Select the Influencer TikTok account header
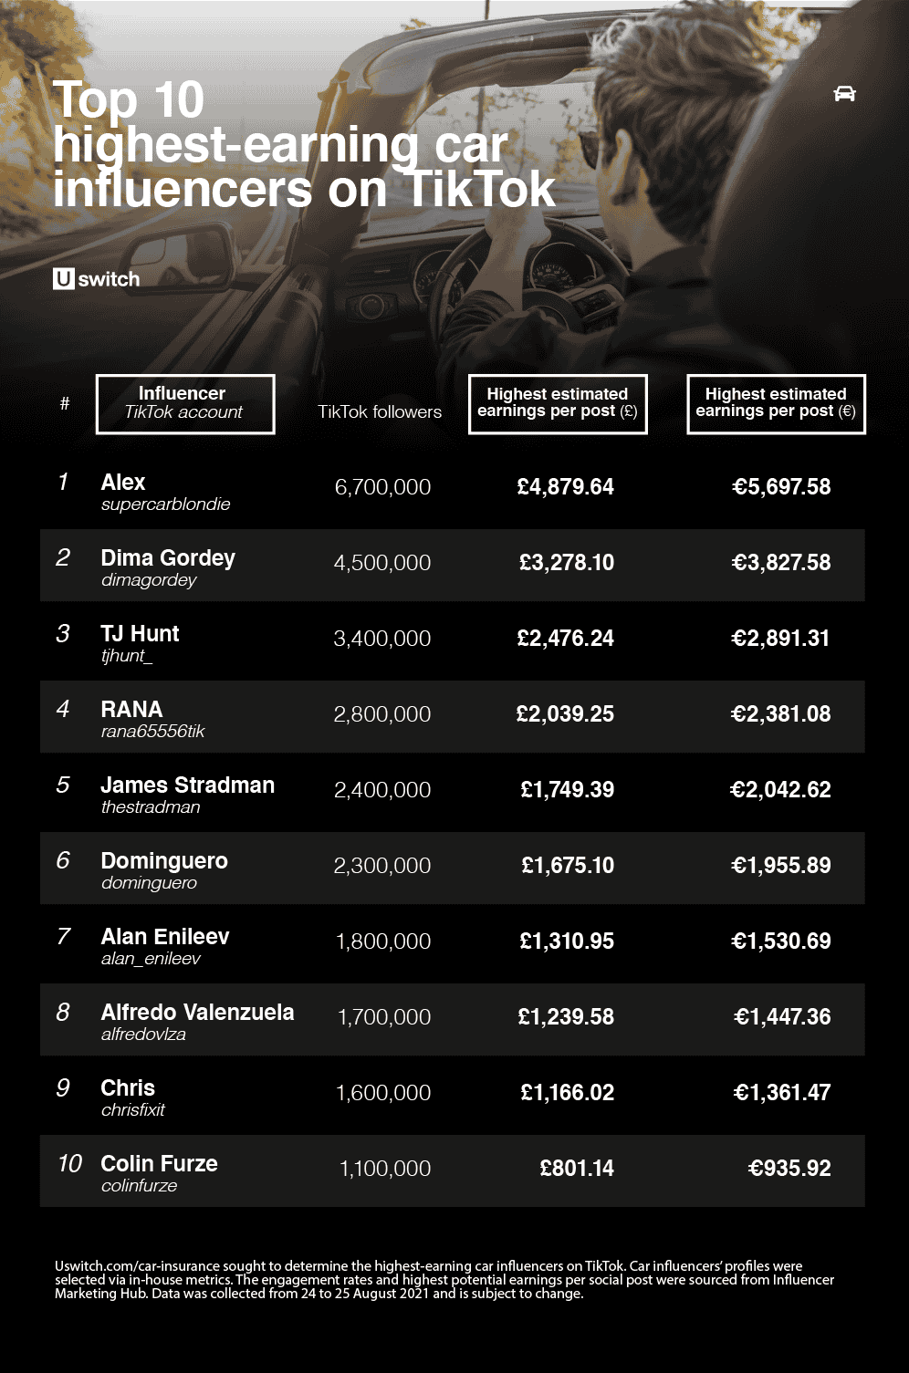Image resolution: width=909 pixels, height=1373 pixels. coord(185,403)
